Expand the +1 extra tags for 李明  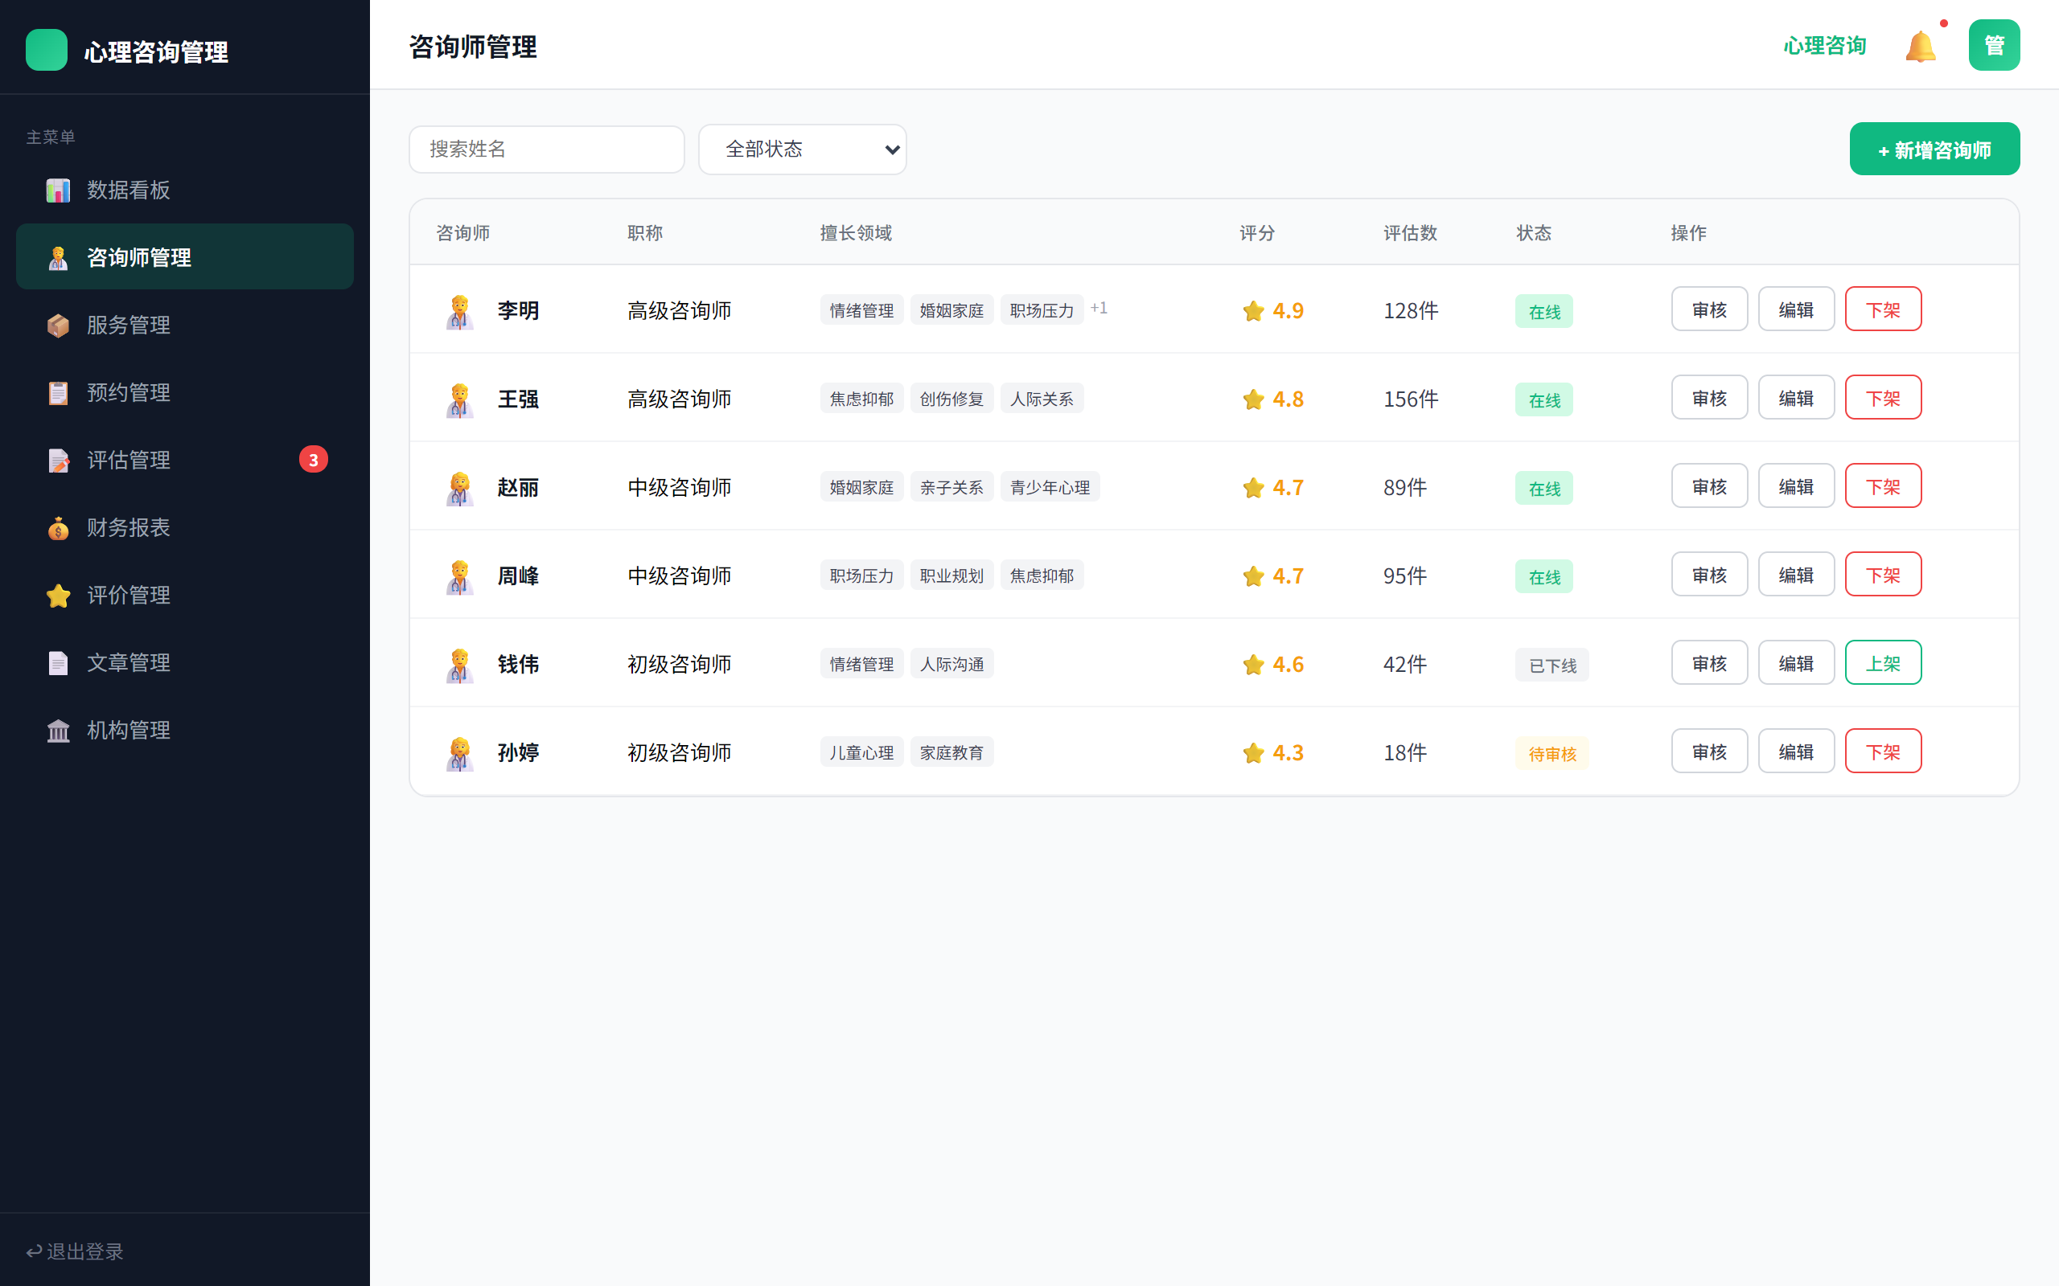[1099, 308]
